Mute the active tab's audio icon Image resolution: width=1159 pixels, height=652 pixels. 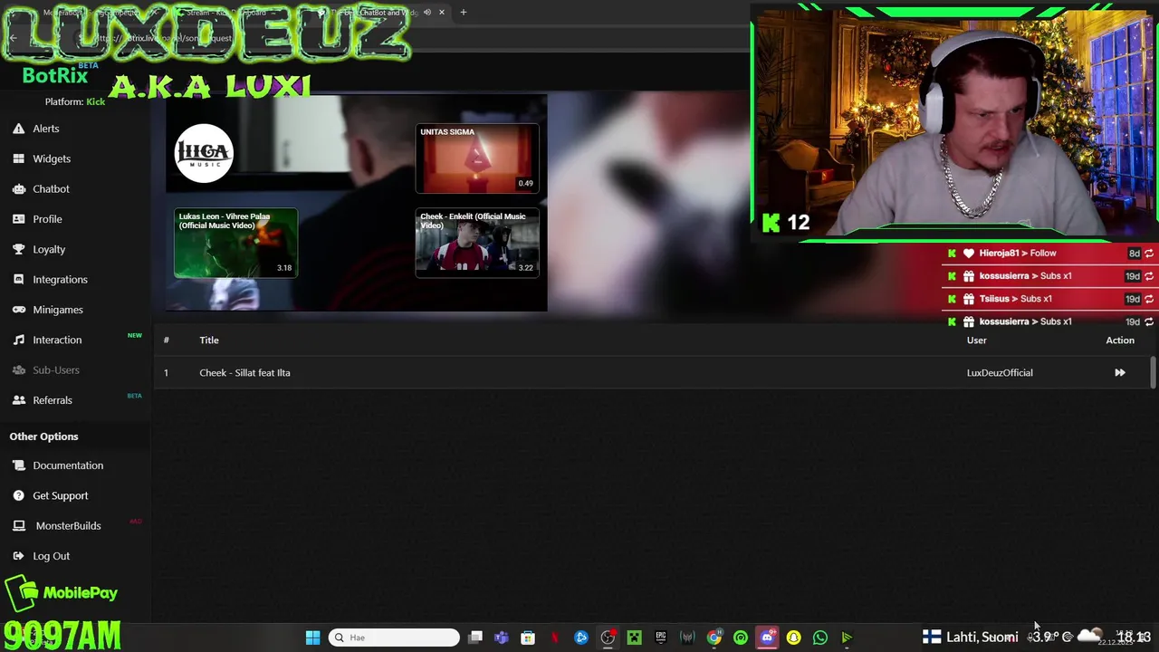click(427, 13)
